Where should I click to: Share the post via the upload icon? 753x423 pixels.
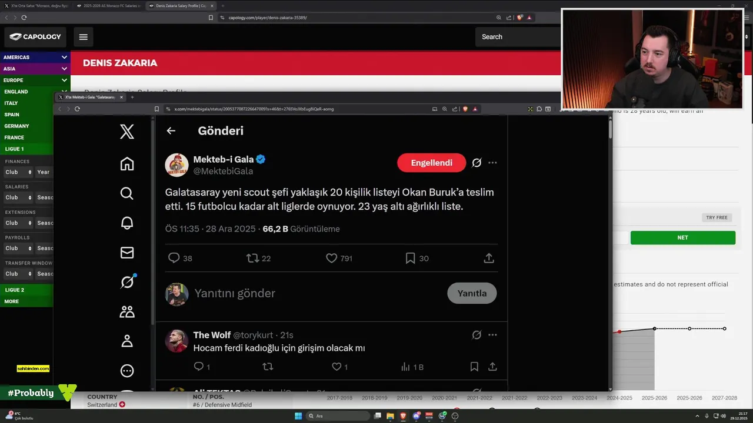point(488,258)
